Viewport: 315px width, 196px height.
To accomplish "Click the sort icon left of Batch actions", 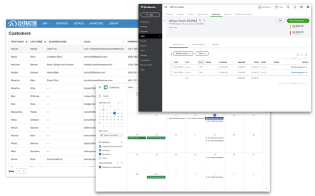I will 171,54.
